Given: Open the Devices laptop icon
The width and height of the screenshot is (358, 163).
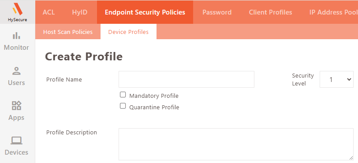Looking at the screenshot, I should 16,141.
